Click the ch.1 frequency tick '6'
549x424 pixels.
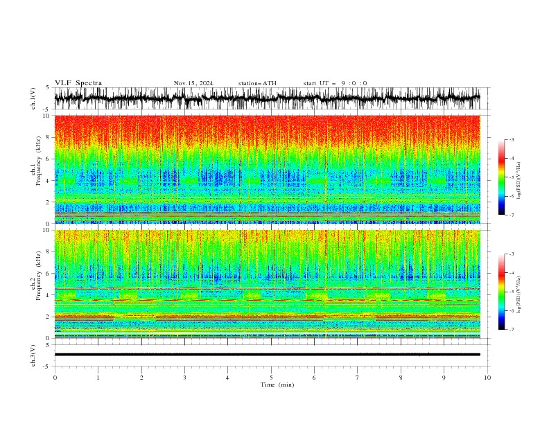49,159
